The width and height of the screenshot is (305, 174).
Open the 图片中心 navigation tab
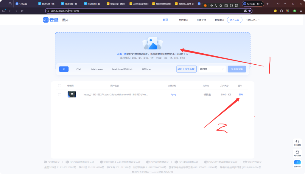(183, 20)
